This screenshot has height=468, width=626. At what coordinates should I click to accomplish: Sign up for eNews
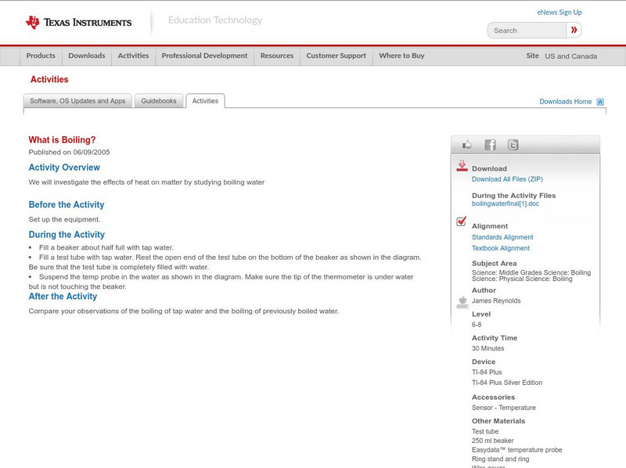[559, 11]
